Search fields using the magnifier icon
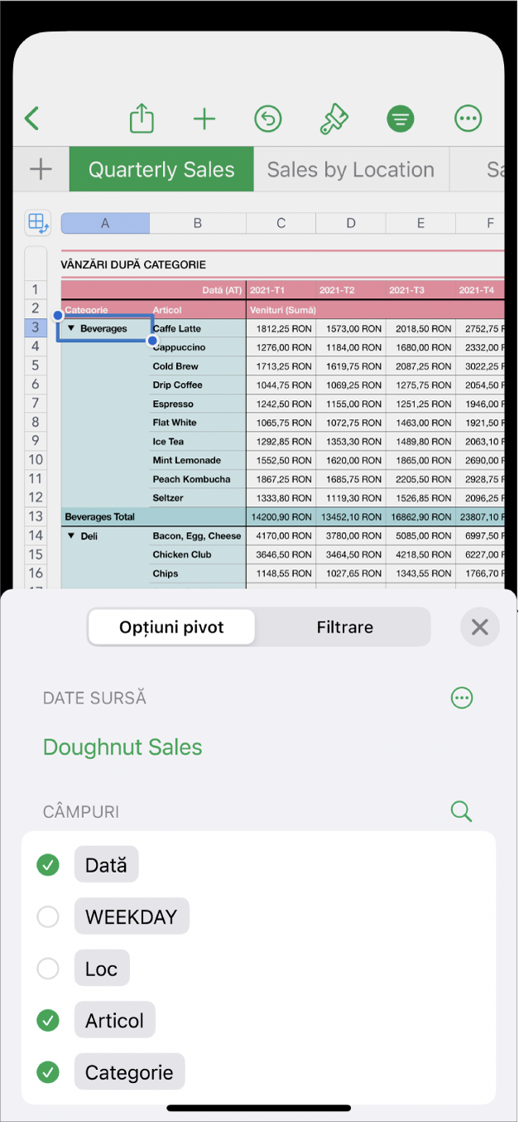Screen dimensions: 519x1122 (x=461, y=811)
